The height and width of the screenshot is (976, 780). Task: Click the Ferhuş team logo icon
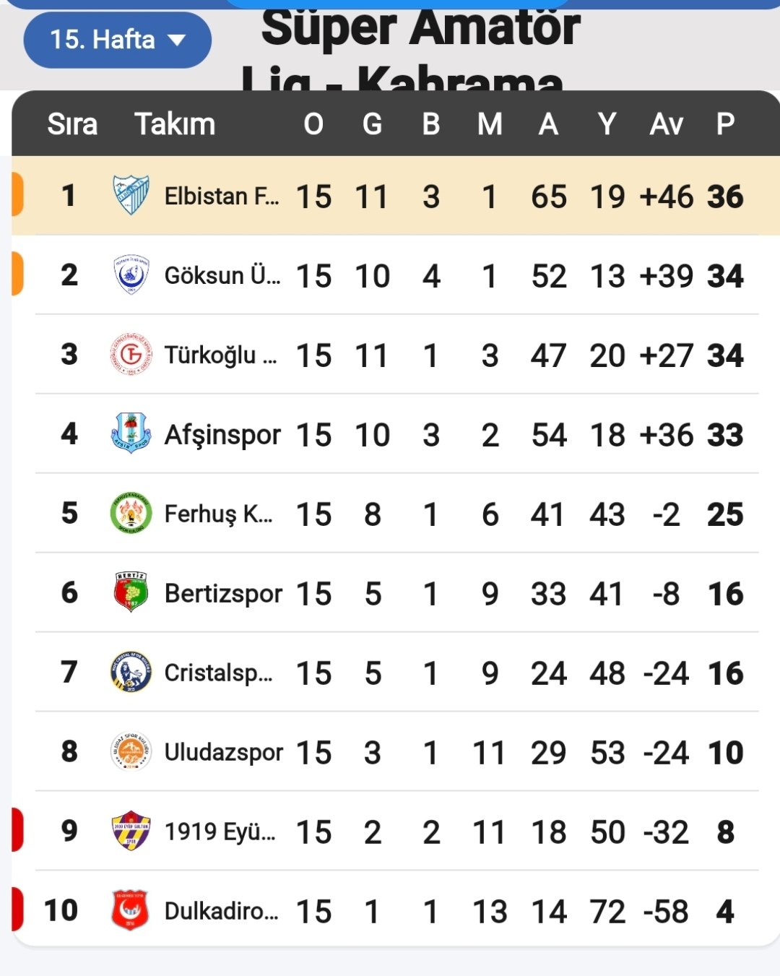pyautogui.click(x=131, y=513)
